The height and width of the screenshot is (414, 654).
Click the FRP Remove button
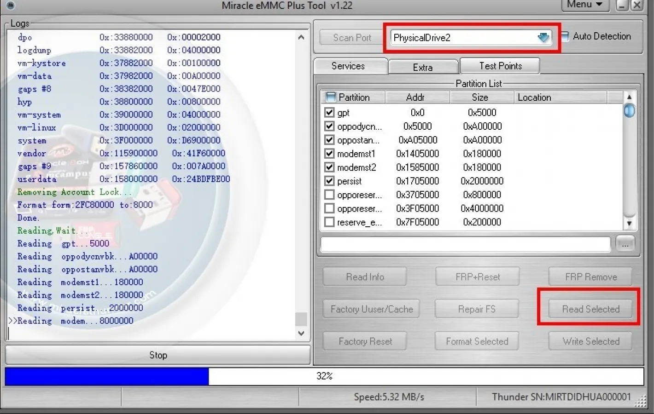pyautogui.click(x=591, y=277)
